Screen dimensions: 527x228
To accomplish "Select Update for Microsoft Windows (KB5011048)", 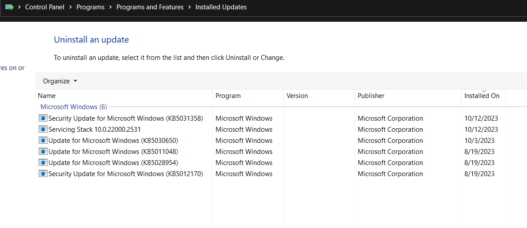I will [113, 151].
